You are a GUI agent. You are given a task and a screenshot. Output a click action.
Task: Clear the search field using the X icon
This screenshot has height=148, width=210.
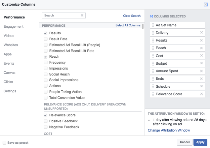click(x=82, y=15)
